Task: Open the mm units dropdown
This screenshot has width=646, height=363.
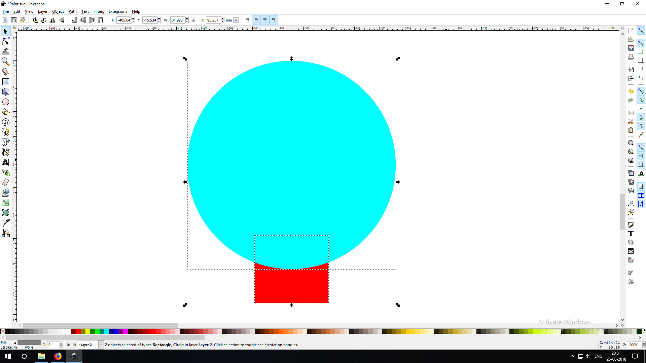Action: (x=232, y=20)
